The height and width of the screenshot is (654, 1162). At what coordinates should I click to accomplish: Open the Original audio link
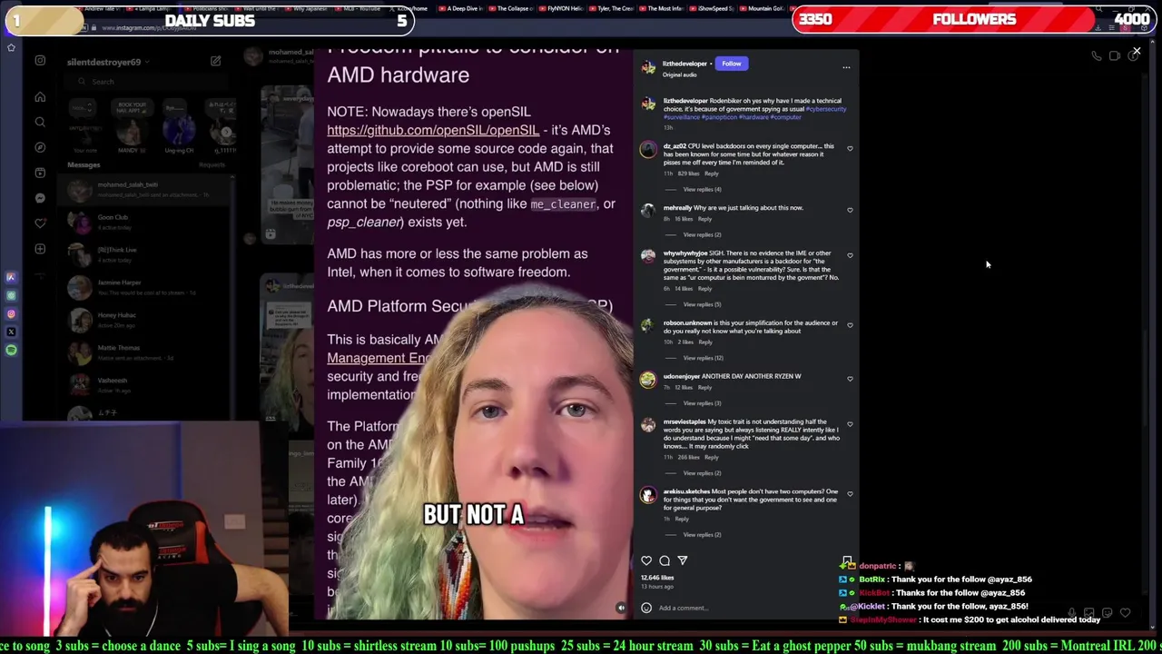click(x=678, y=74)
